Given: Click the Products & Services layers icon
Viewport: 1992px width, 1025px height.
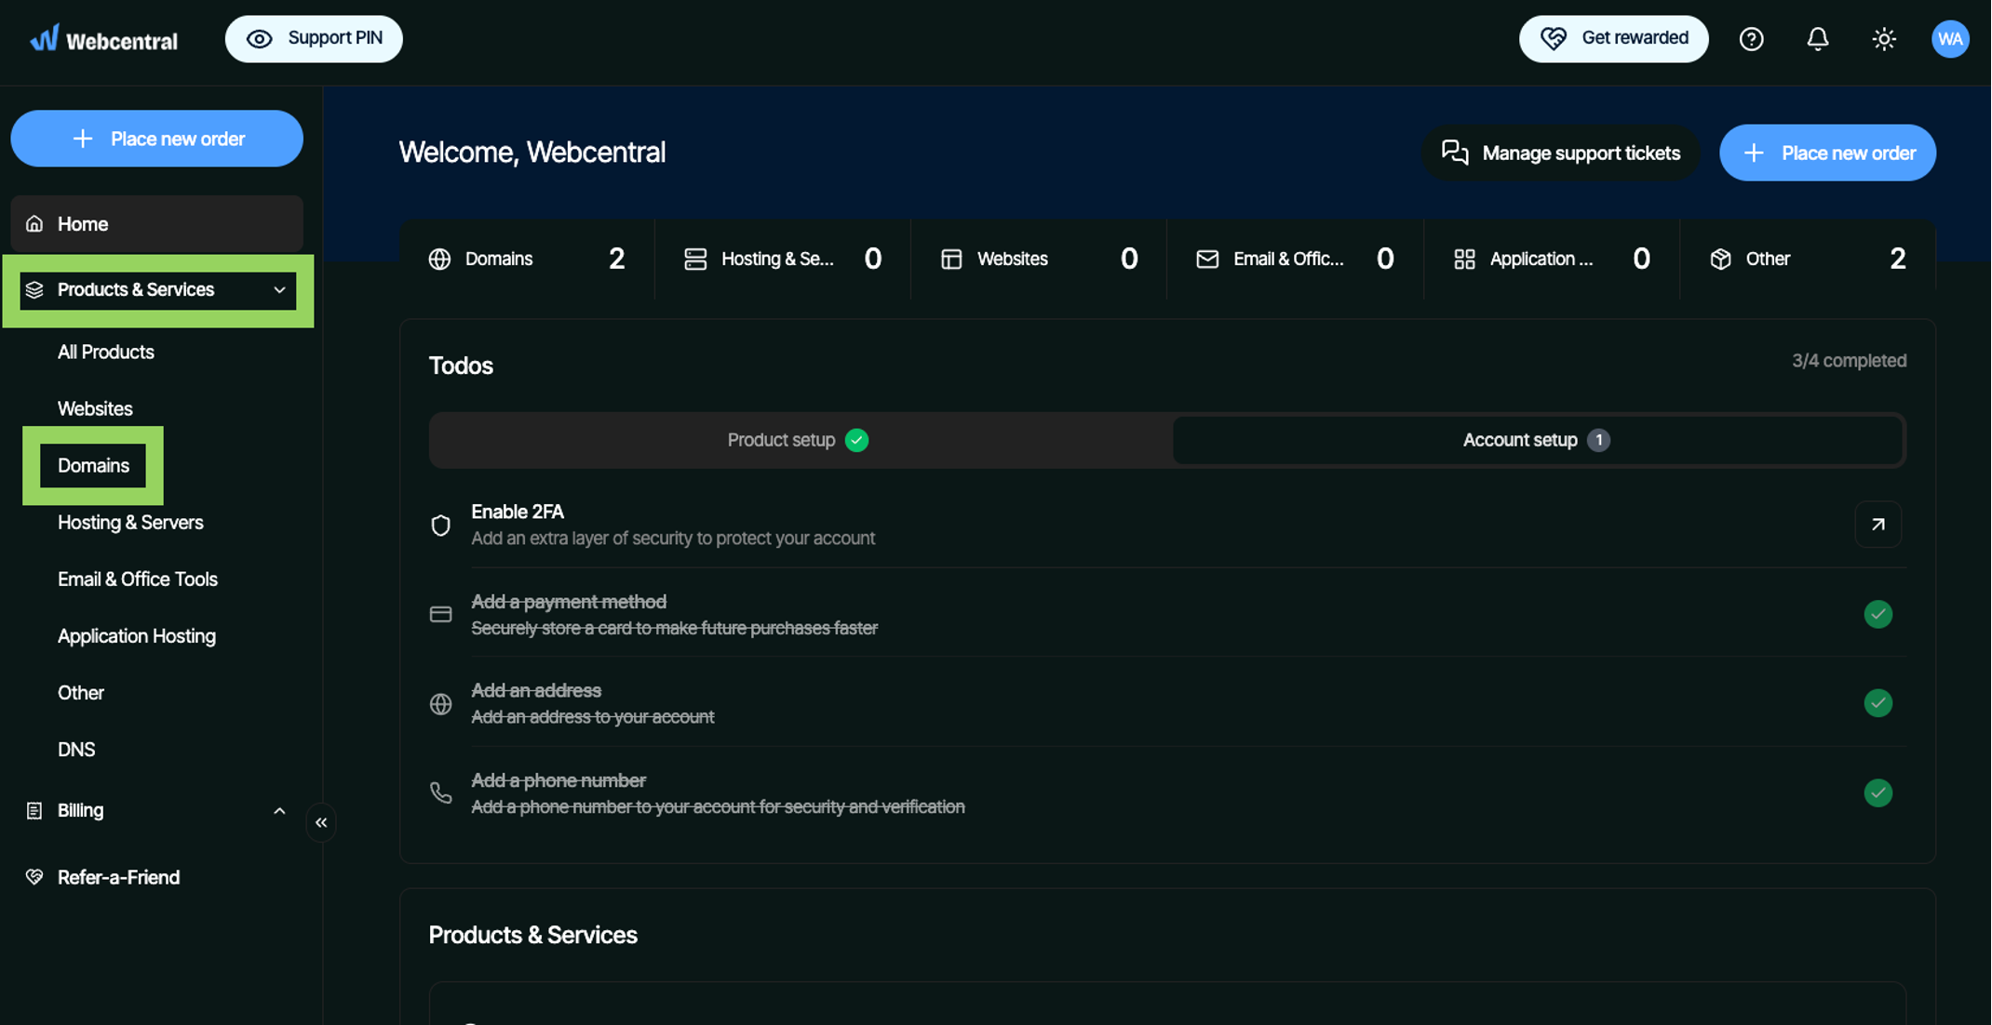Looking at the screenshot, I should coord(34,290).
